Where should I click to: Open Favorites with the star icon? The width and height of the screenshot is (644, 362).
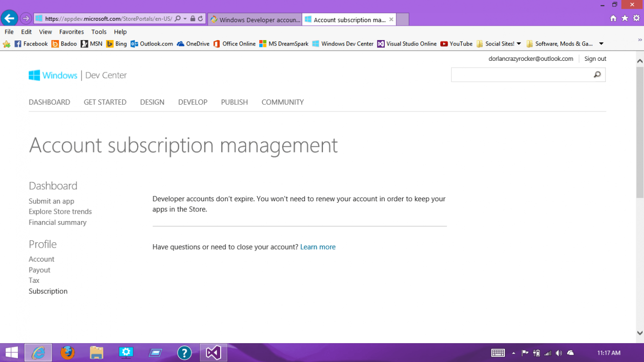[625, 18]
